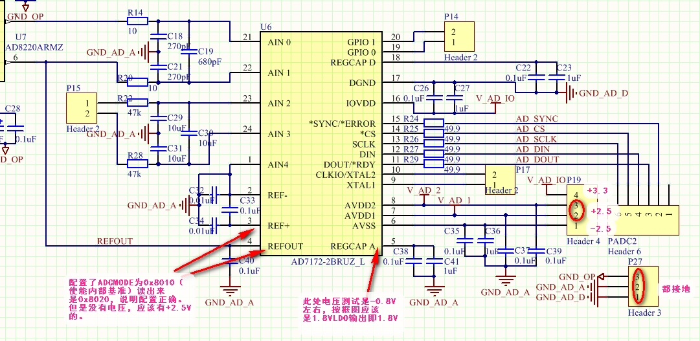Select capacitor C18 270pF
Screen dimensions: 700x341
tap(157, 36)
